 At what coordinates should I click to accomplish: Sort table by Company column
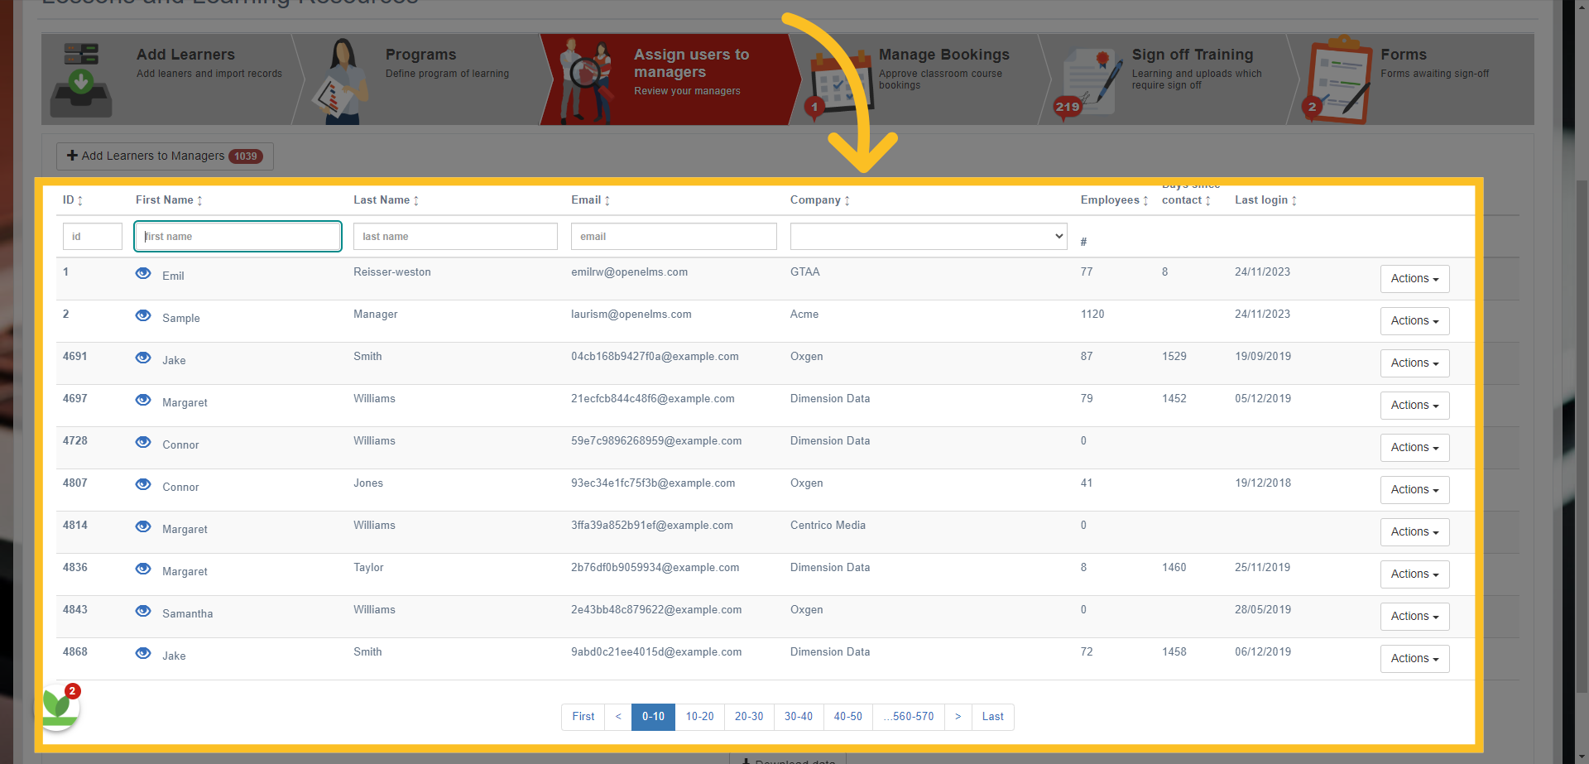click(x=820, y=200)
